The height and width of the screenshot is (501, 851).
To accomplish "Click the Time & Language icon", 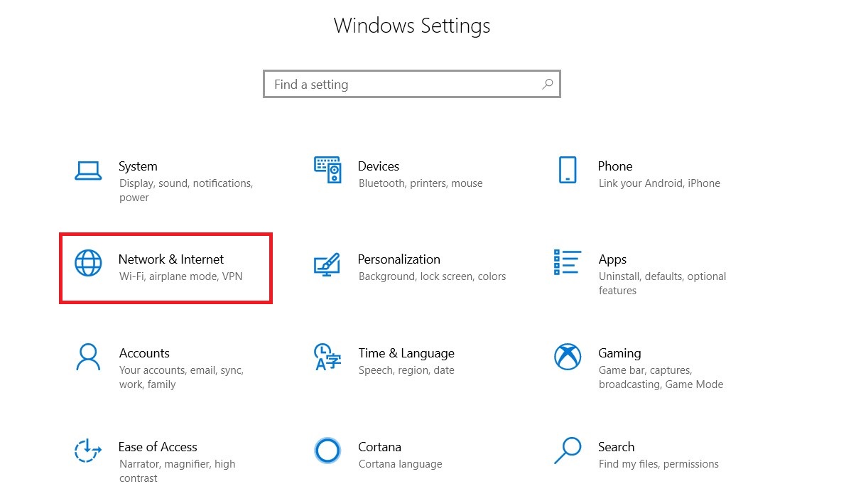I will 327,357.
